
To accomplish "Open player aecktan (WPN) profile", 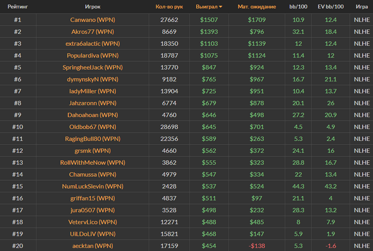I will (93, 246).
